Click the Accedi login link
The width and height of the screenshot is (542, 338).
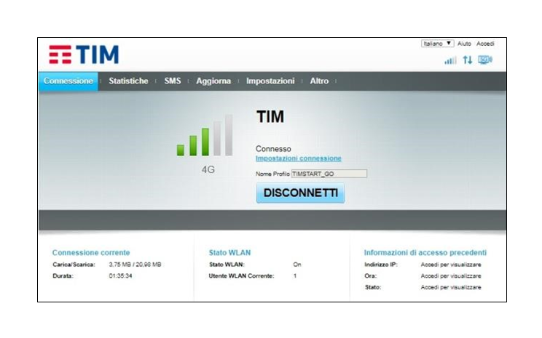(x=485, y=44)
